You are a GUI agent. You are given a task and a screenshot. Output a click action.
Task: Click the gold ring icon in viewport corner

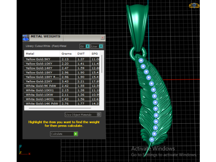pos(194,5)
